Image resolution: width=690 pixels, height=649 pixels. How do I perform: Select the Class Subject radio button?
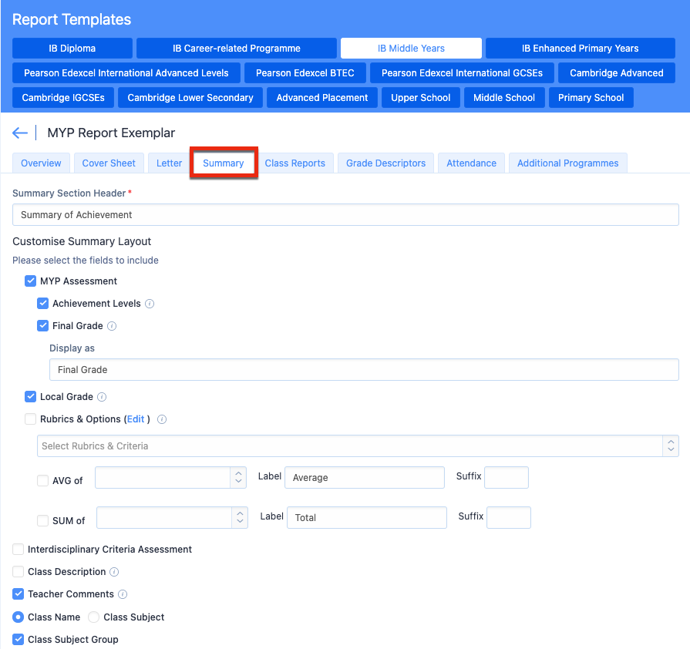[94, 617]
